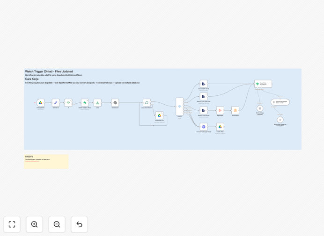Open the File Updated Google Drive trigger node
Image resolution: width=324 pixels, height=236 pixels.
[40, 103]
